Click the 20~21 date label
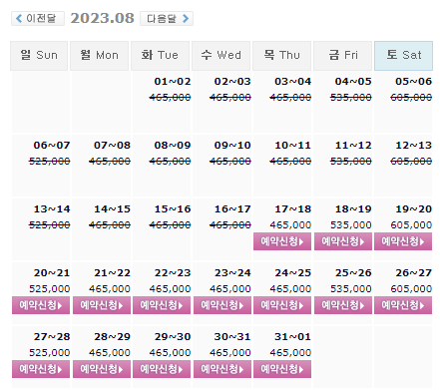 [52, 273]
